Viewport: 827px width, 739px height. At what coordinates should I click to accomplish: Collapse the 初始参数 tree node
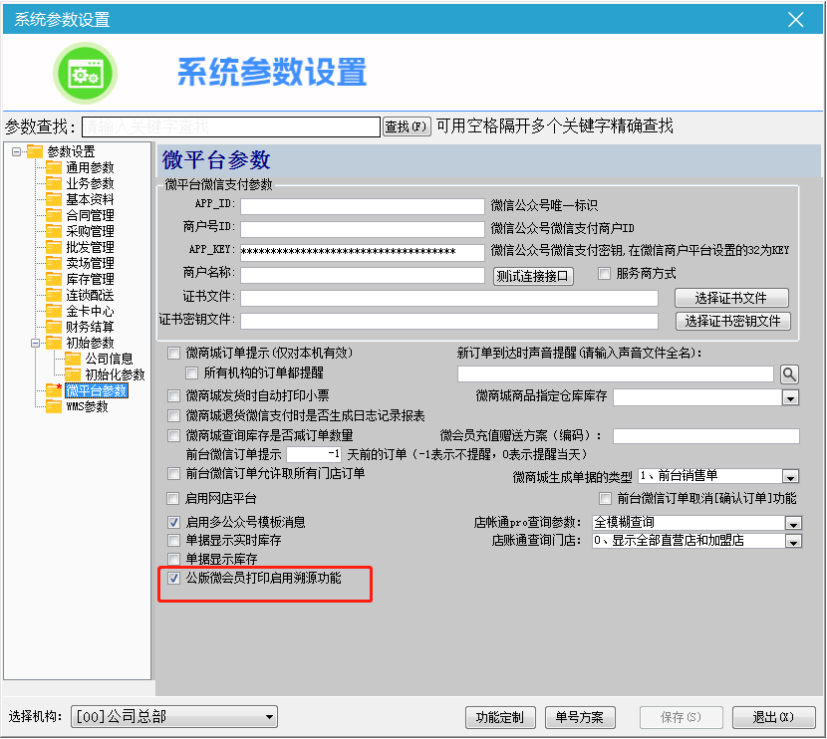35,344
